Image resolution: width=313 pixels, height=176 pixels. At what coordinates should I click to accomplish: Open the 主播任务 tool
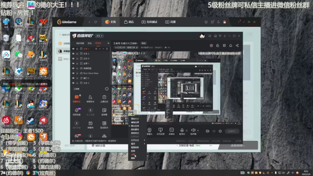pyautogui.click(x=104, y=99)
